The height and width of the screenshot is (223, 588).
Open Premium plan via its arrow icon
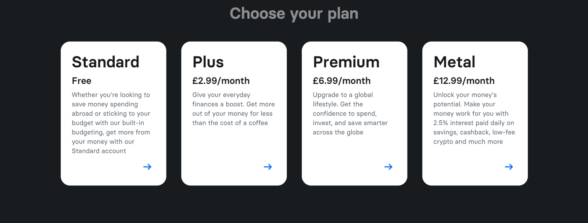click(x=388, y=167)
